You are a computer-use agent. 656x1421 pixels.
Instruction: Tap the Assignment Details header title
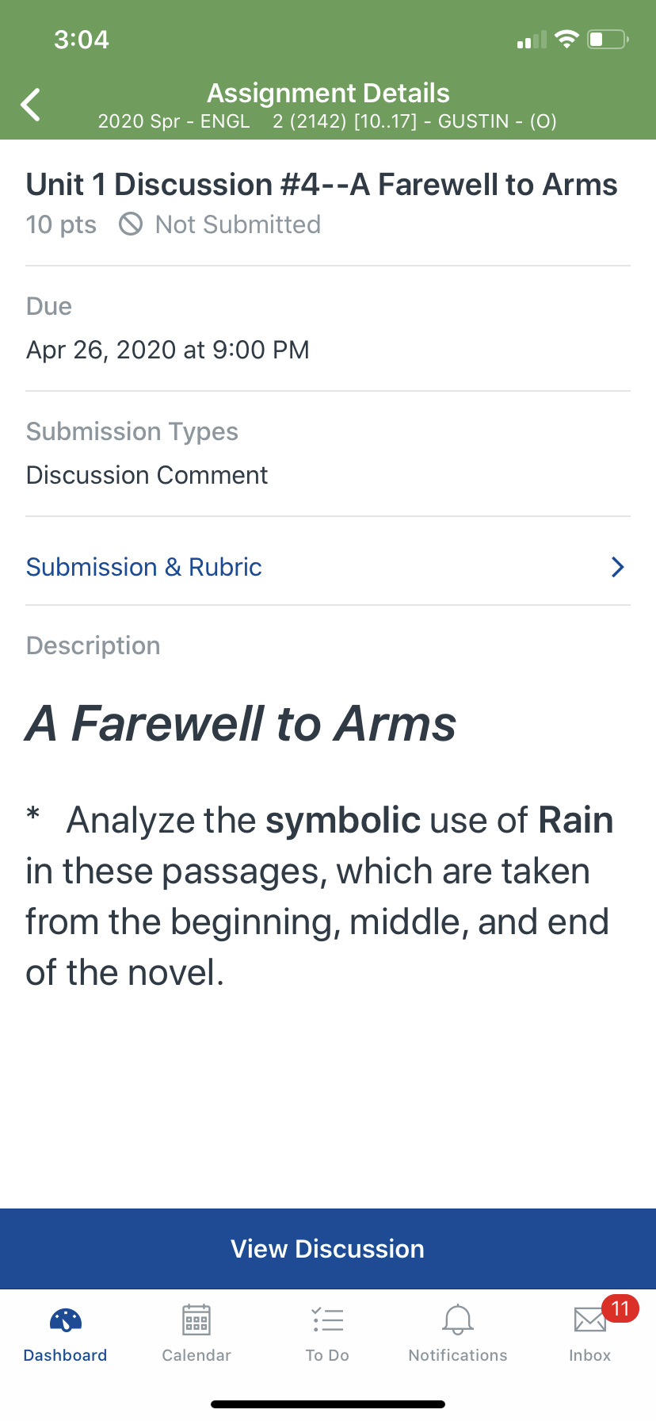tap(328, 94)
